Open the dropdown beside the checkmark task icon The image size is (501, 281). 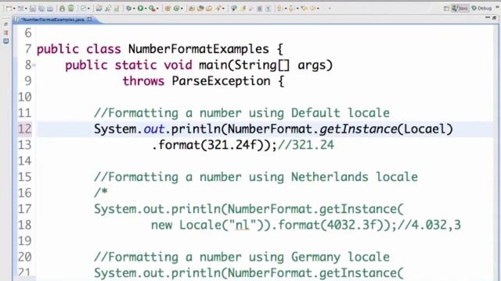88,9
